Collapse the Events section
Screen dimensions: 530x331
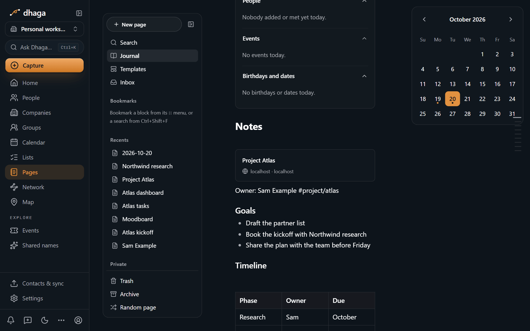364,39
